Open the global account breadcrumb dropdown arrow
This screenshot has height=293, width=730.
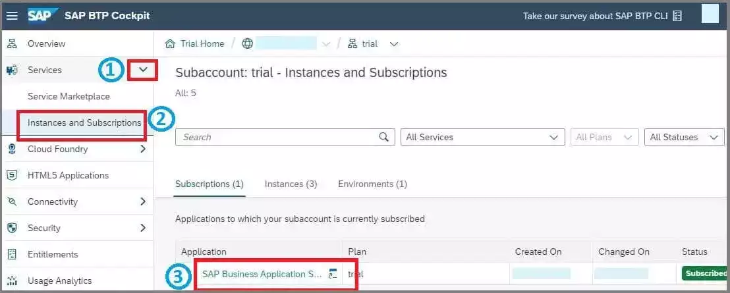[x=326, y=44]
